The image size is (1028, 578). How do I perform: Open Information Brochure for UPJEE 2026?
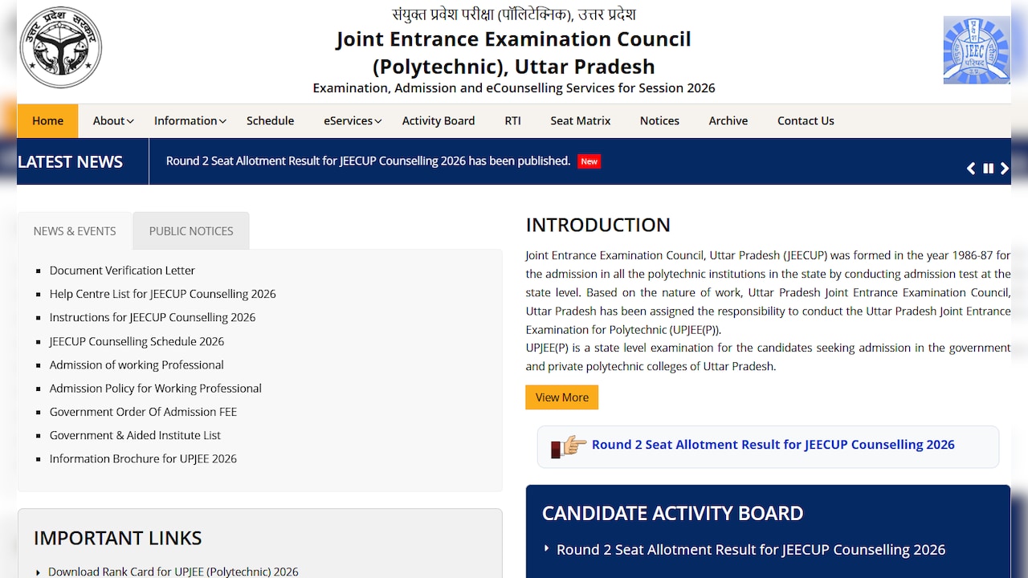pyautogui.click(x=143, y=458)
